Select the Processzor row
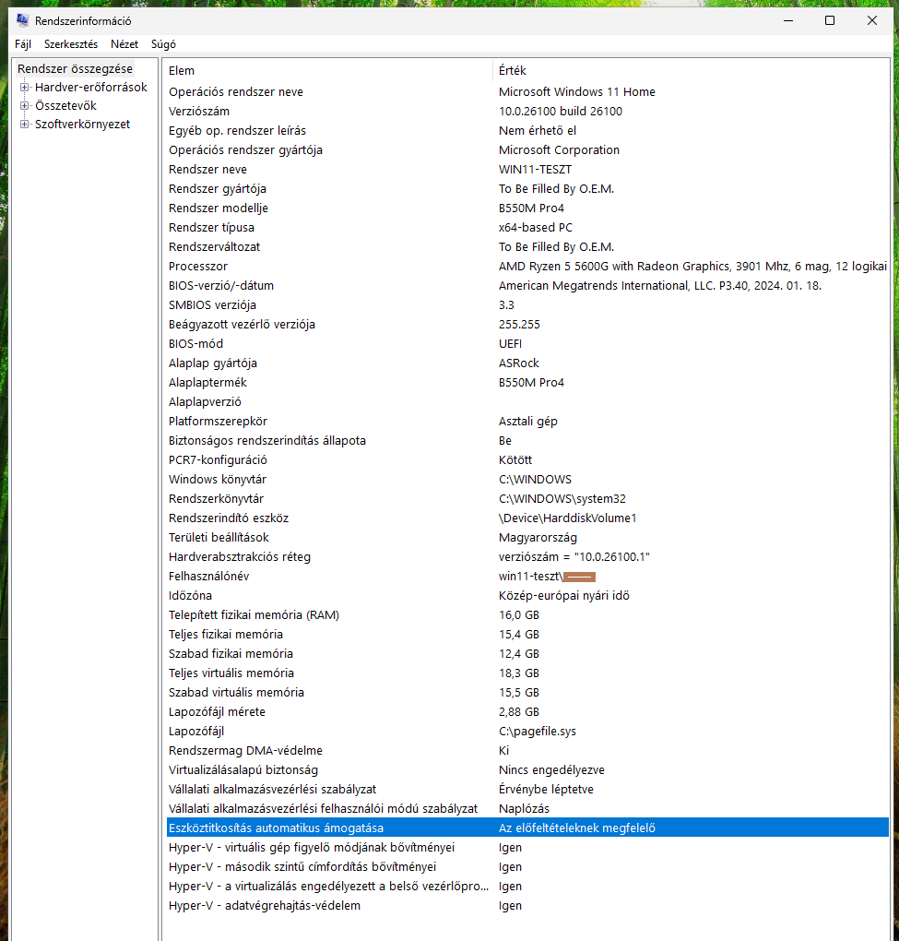The image size is (899, 941). tap(527, 267)
